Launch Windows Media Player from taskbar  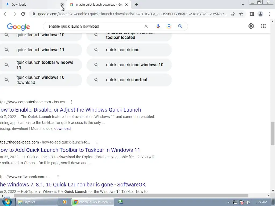[x=64, y=202]
